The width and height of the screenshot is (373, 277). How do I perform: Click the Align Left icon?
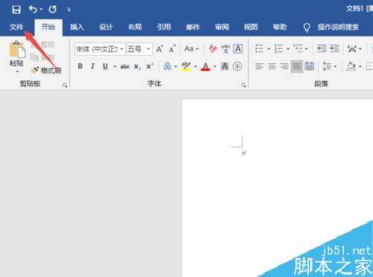pyautogui.click(x=260, y=66)
